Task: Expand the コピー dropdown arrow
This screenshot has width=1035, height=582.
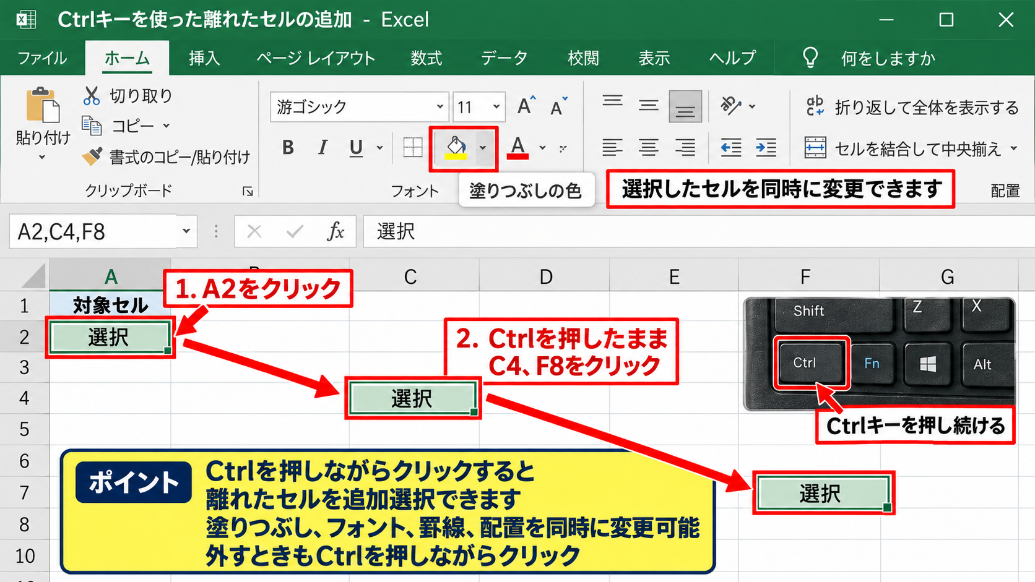Action: coord(166,126)
